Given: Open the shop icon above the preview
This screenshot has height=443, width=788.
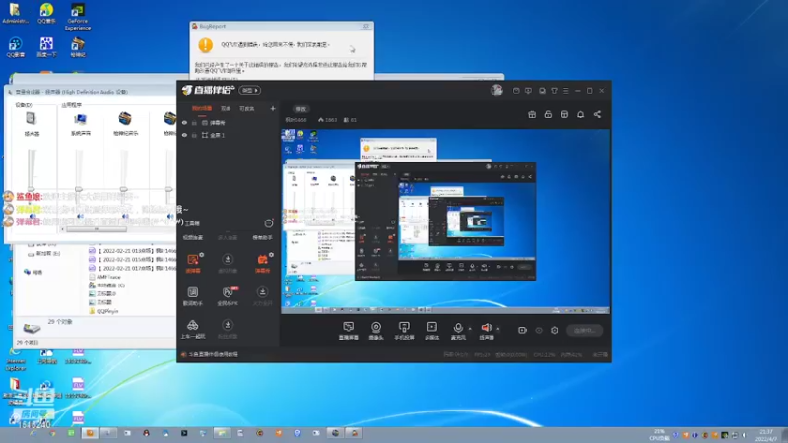Looking at the screenshot, I should coord(564,114).
